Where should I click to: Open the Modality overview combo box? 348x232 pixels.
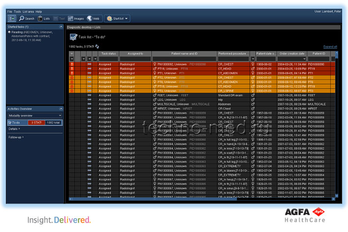pyautogui.click(x=35, y=116)
